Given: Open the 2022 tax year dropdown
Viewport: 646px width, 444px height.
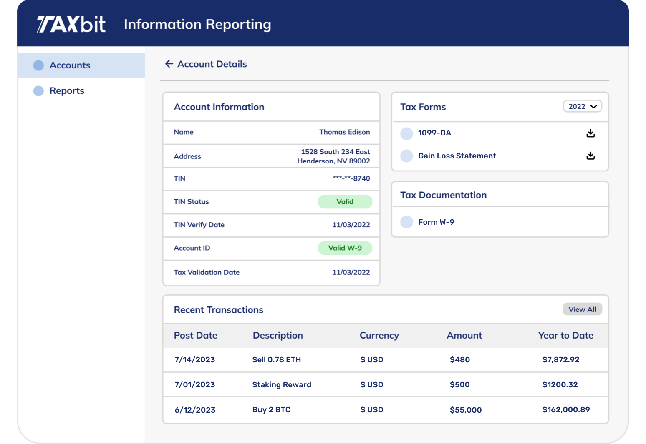Looking at the screenshot, I should 582,106.
